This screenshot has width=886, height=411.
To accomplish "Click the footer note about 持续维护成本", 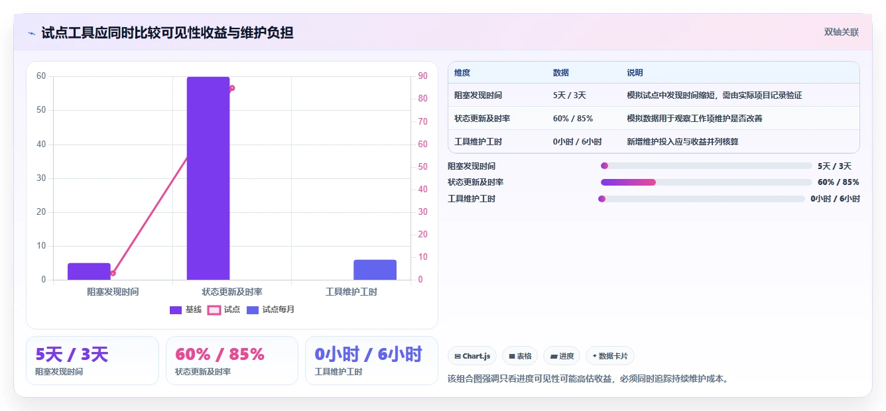I will click(588, 379).
